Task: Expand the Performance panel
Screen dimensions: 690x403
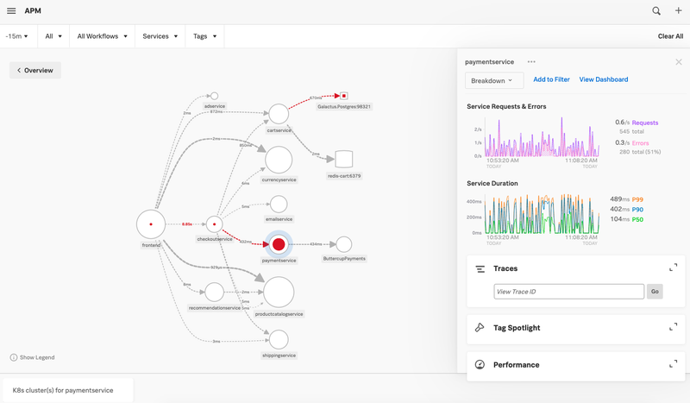Action: [674, 364]
